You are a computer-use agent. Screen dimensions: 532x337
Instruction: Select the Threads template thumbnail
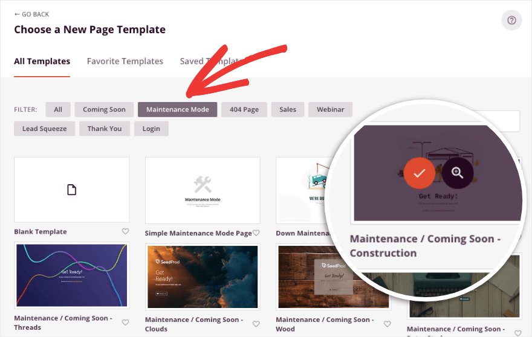pos(71,275)
